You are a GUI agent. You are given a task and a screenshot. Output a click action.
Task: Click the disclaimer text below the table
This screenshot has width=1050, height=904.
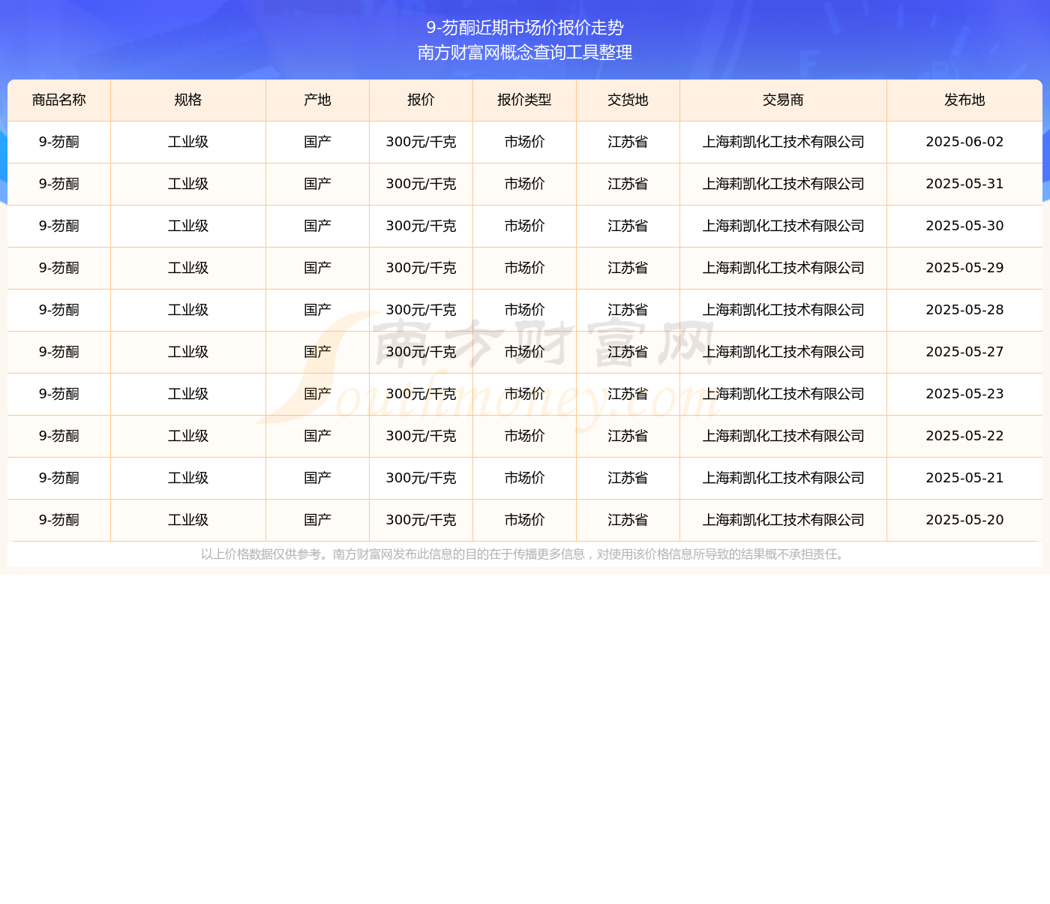click(x=525, y=554)
